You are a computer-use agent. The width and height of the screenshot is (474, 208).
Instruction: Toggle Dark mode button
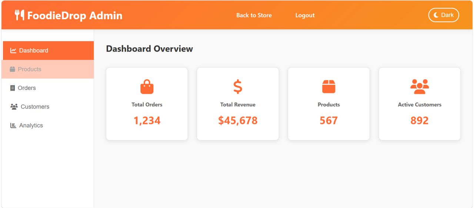point(444,15)
